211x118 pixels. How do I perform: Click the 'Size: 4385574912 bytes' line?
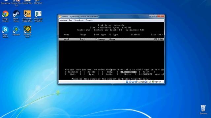click(x=110, y=28)
